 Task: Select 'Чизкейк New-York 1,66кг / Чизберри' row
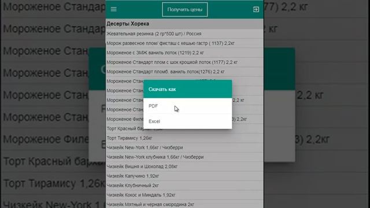pos(184,148)
